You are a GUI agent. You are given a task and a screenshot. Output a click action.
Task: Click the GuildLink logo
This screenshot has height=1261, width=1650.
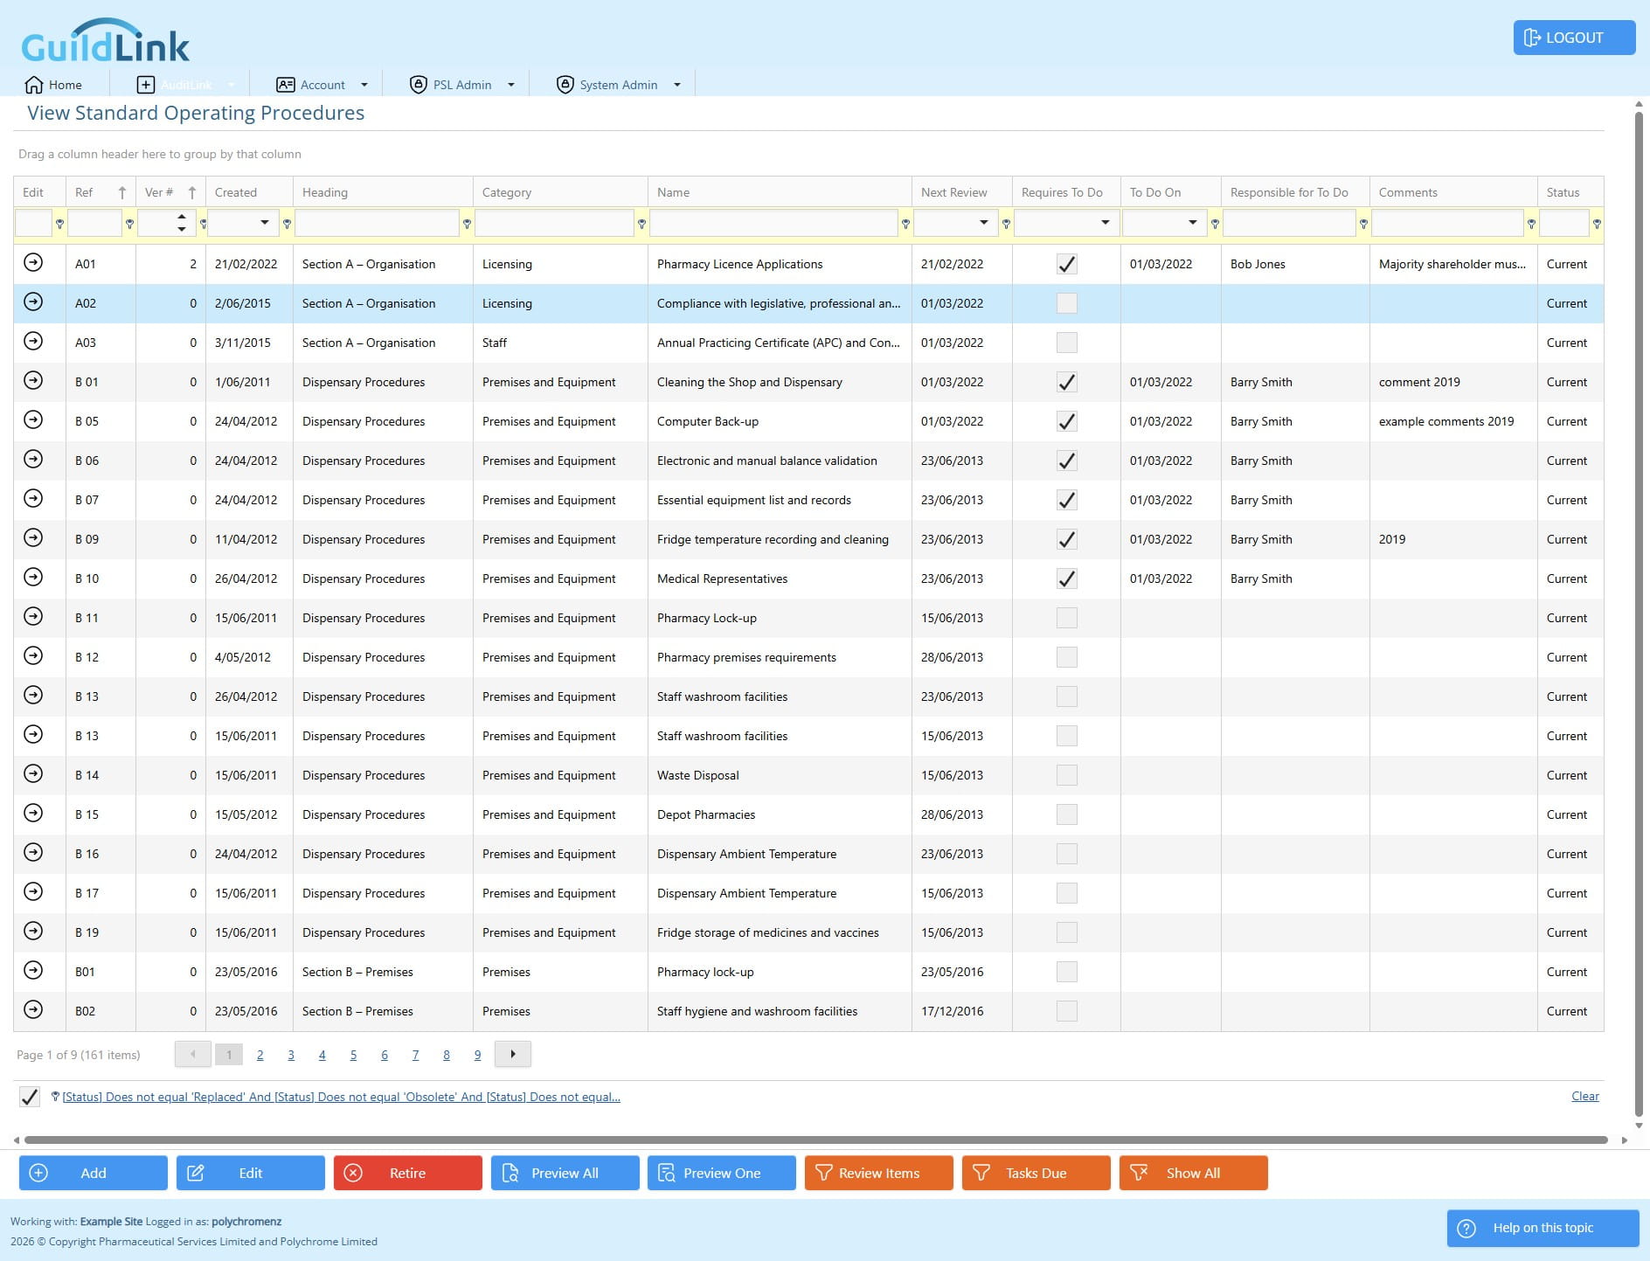coord(105,40)
